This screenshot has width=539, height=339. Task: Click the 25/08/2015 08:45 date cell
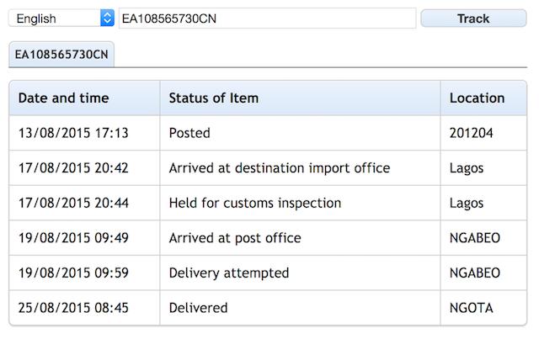point(73,308)
